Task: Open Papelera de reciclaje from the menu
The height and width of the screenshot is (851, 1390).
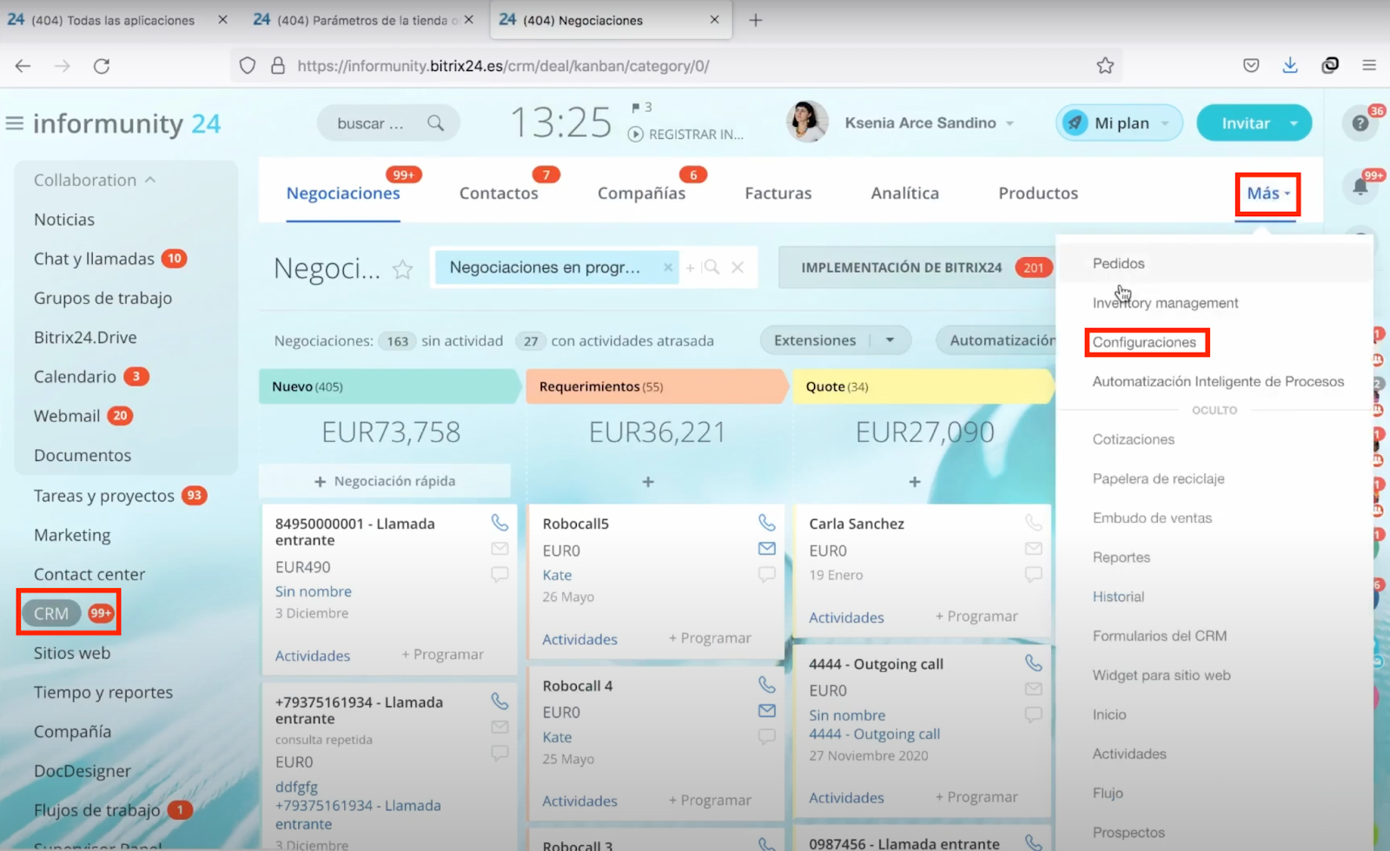Action: (1158, 478)
